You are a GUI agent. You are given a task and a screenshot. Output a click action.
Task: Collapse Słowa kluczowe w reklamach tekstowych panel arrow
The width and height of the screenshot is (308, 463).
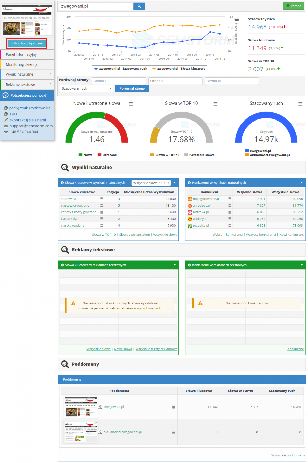(x=175, y=265)
